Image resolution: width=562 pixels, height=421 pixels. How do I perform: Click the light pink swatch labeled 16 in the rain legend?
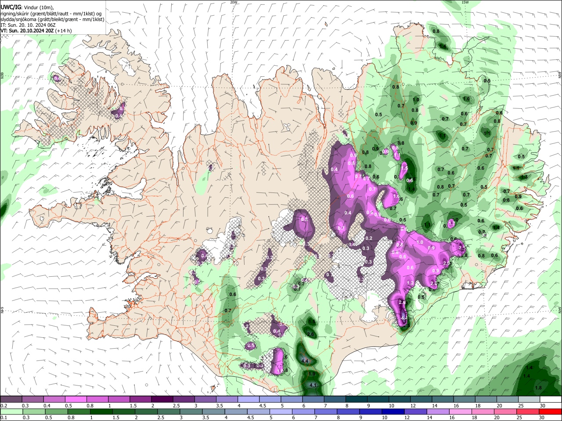tap(461, 412)
